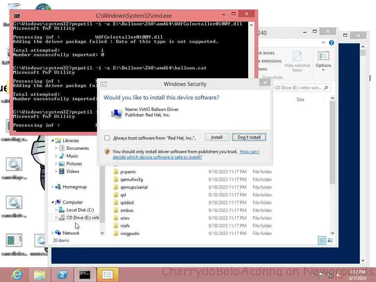Screen dimensions: 376x282
Task: Select the pvpanic folder
Action: coord(128,172)
